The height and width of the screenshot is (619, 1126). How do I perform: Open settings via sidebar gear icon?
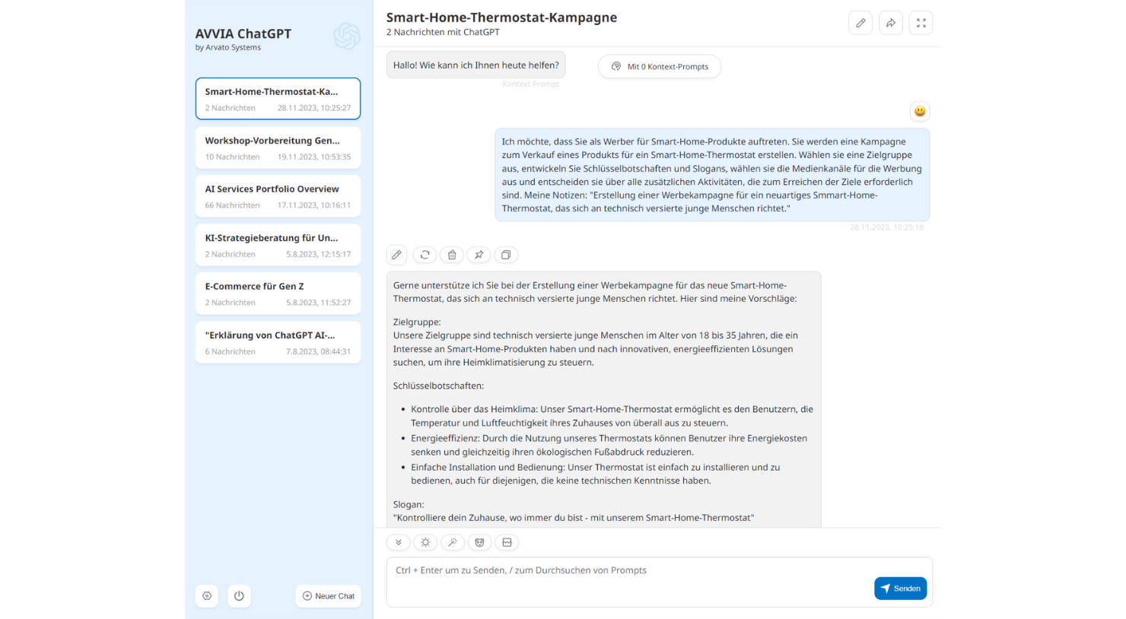207,596
